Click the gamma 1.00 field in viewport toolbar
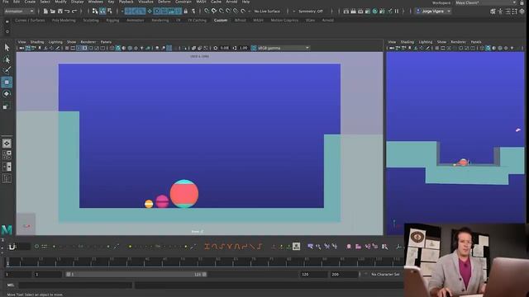Image resolution: width=529 pixels, height=297 pixels. (x=244, y=48)
